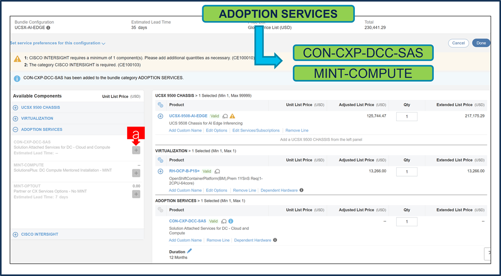The height and width of the screenshot is (276, 501).
Task: Click info icon beside CON-CXP-DCC-SAS Dependent Hardware
Action: tap(275, 240)
